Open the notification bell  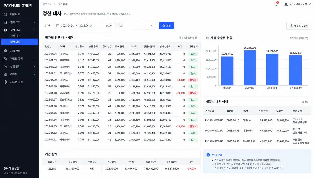pos(276,4)
